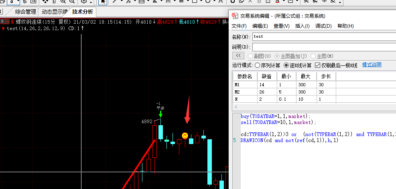Open dropdown arrow after line drawing tool
Screen dimensions: 396x189
click(121, 1)
